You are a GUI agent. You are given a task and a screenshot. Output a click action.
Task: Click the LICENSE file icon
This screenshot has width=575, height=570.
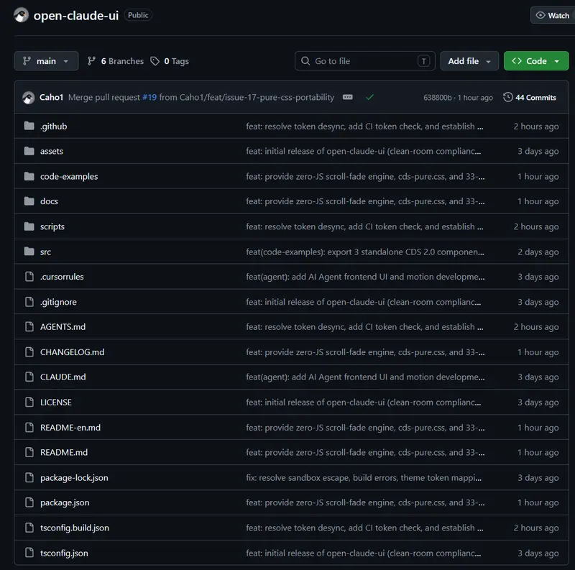(29, 403)
